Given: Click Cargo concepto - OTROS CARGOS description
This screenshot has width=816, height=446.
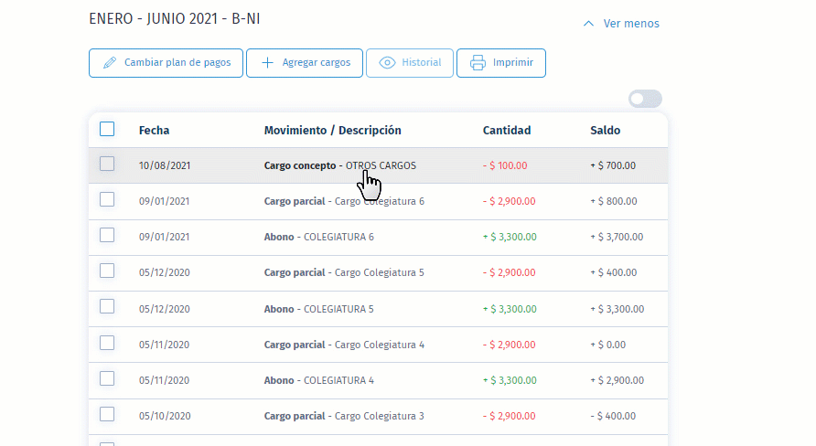Looking at the screenshot, I should coord(339,165).
